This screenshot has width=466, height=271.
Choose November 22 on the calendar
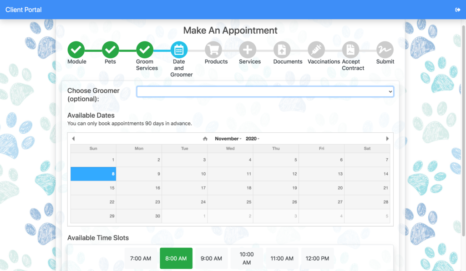pos(93,202)
